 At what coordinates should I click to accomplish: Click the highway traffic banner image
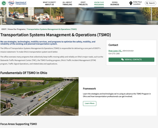[79, 16]
